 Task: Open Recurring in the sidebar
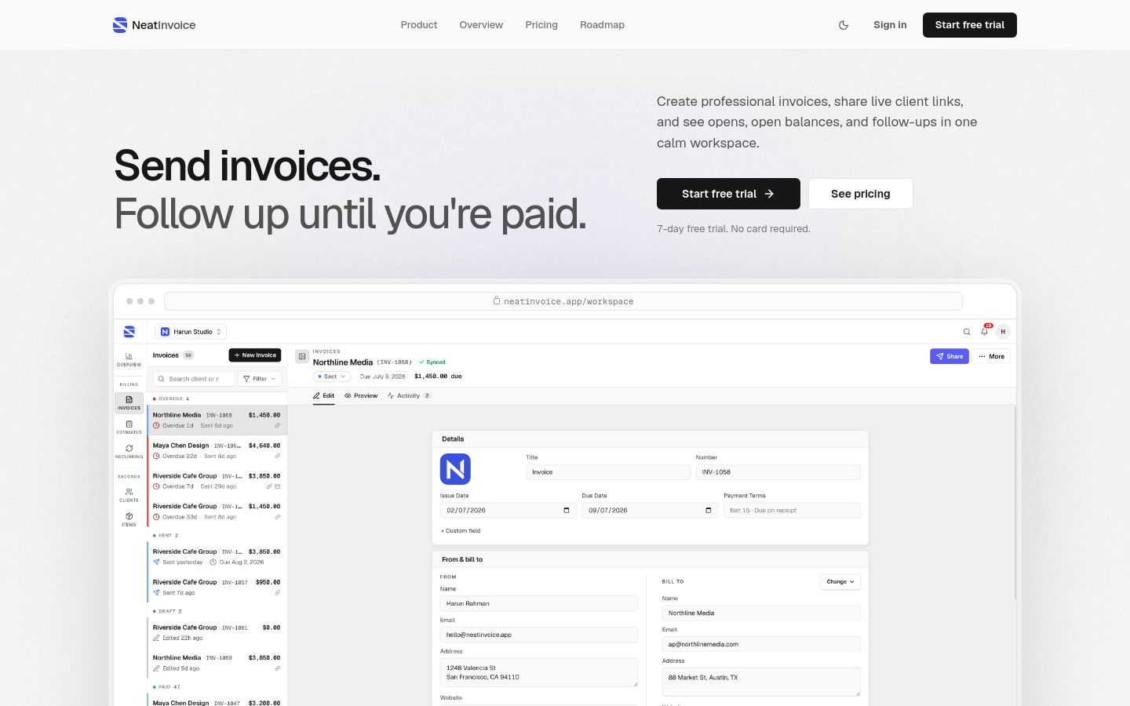point(129,451)
